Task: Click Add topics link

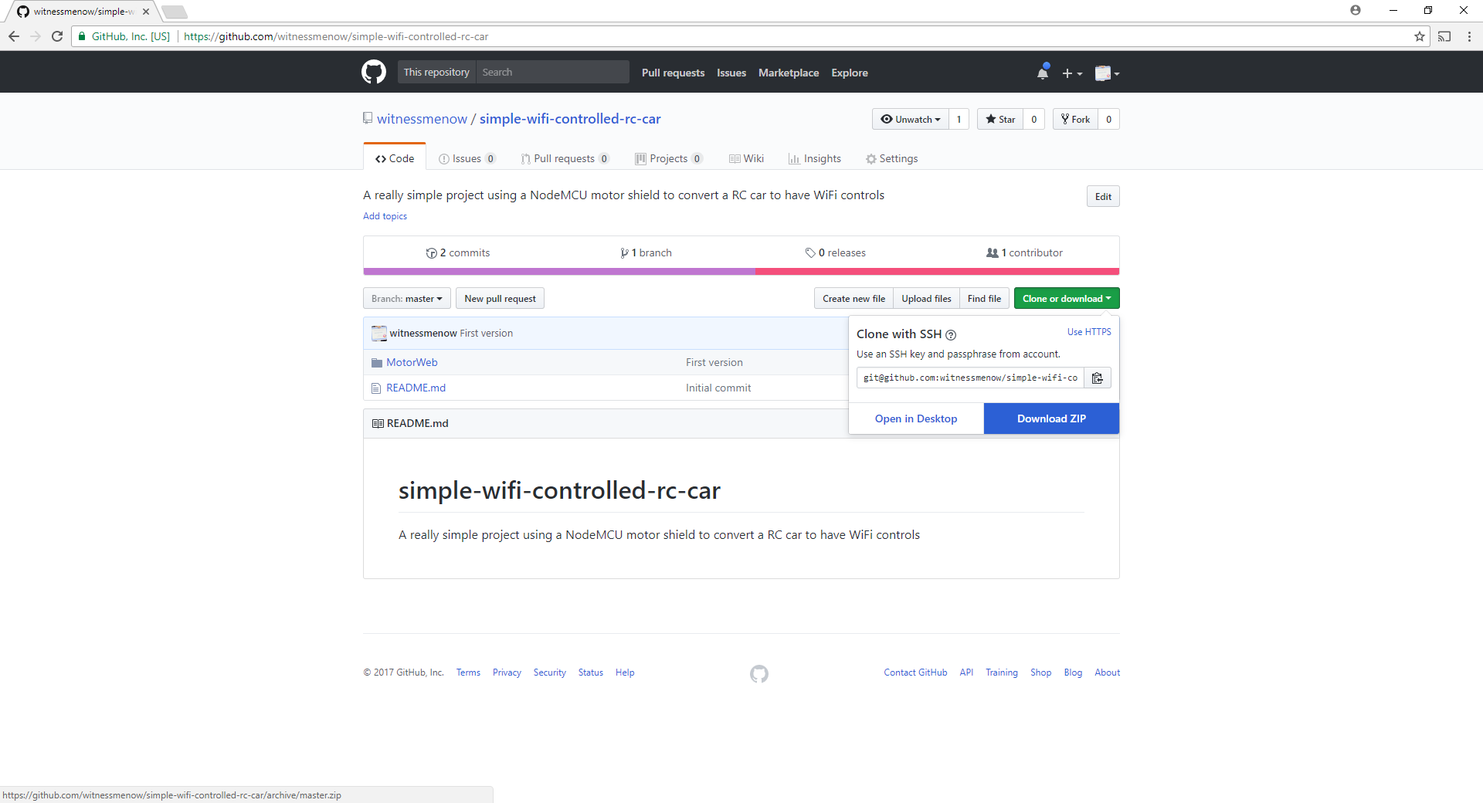Action: coord(385,216)
